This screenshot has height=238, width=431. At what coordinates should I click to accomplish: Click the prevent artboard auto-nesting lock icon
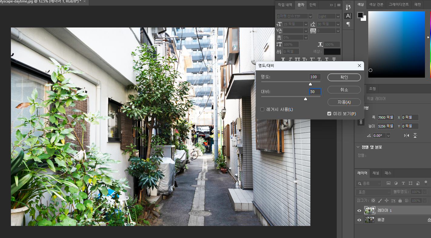[x=393, y=201]
